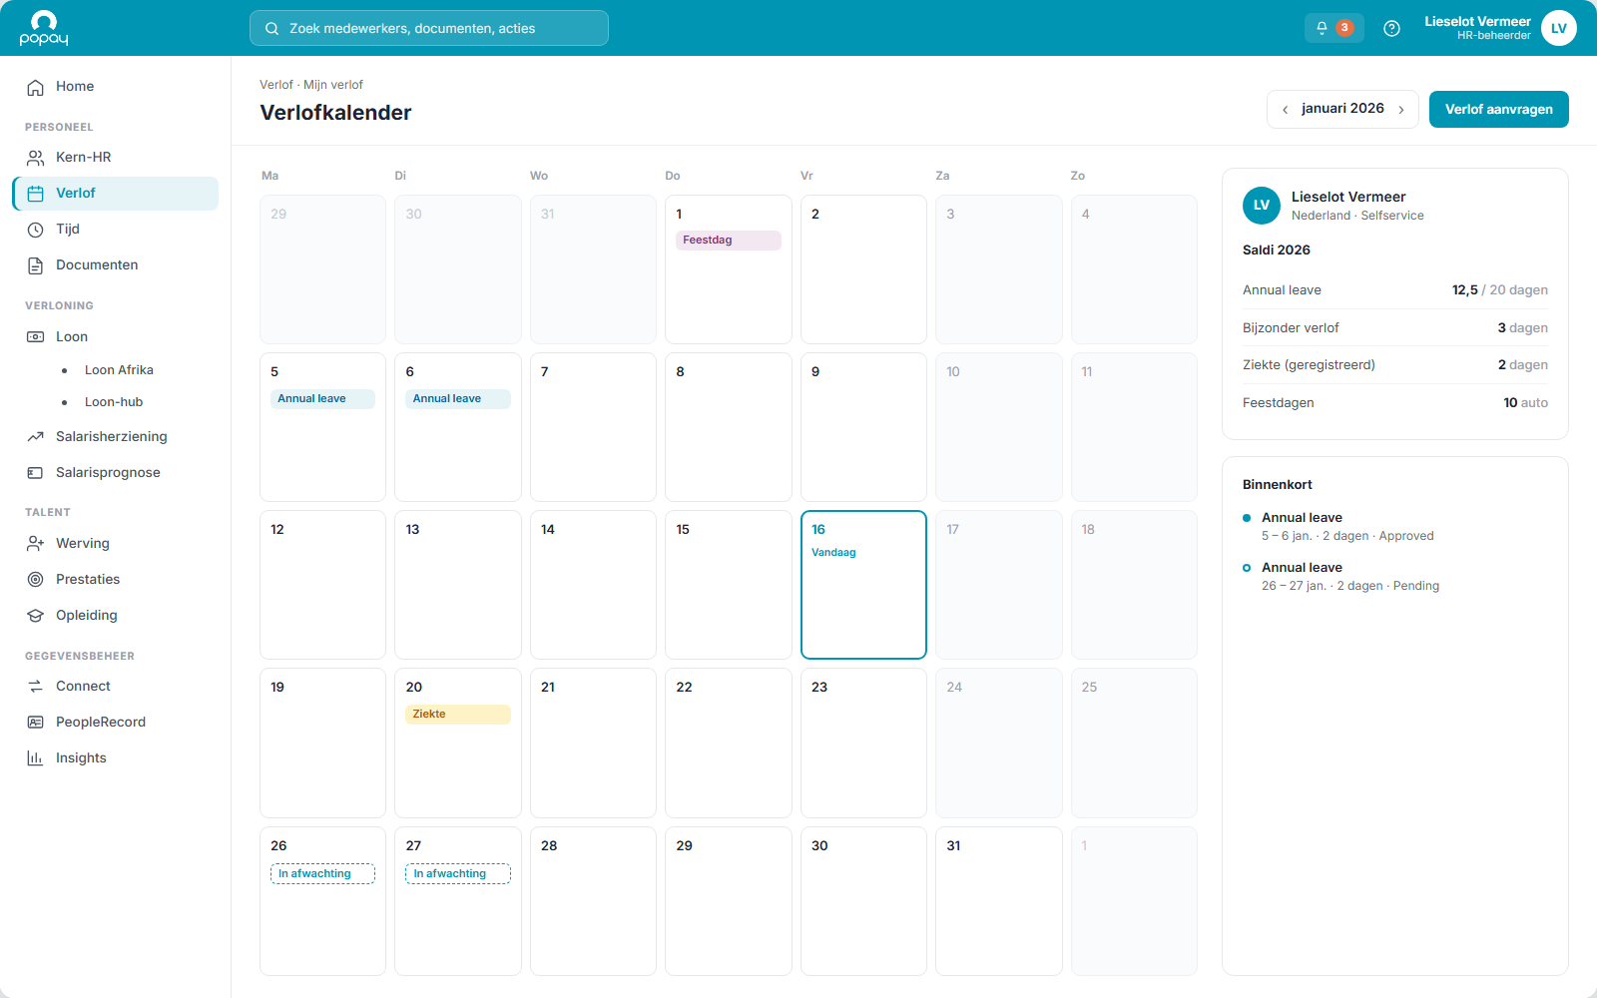Open approved Annual leave 5 – 6 jan.
The image size is (1597, 998).
click(x=1395, y=527)
